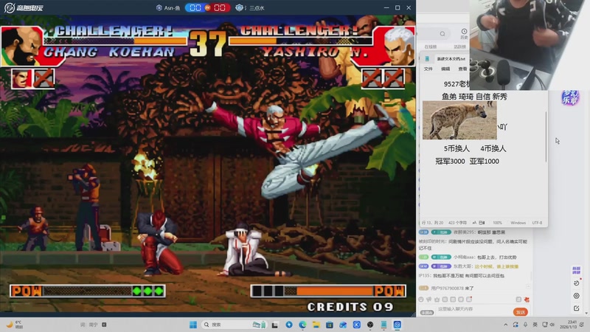590x332 pixels.
Task: Open the Windows Start button
Action: pyautogui.click(x=193, y=325)
